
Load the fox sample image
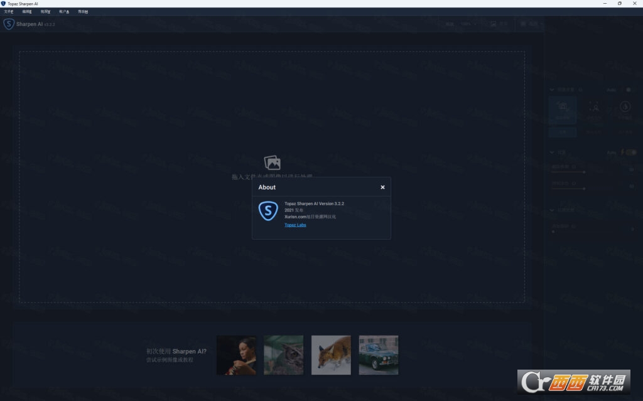tap(331, 355)
